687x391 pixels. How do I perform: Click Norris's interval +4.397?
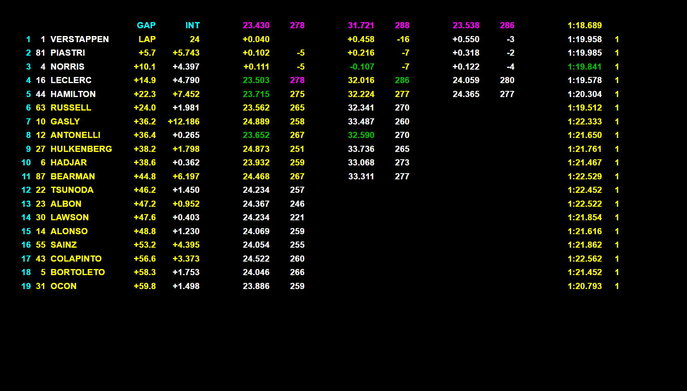(x=186, y=67)
